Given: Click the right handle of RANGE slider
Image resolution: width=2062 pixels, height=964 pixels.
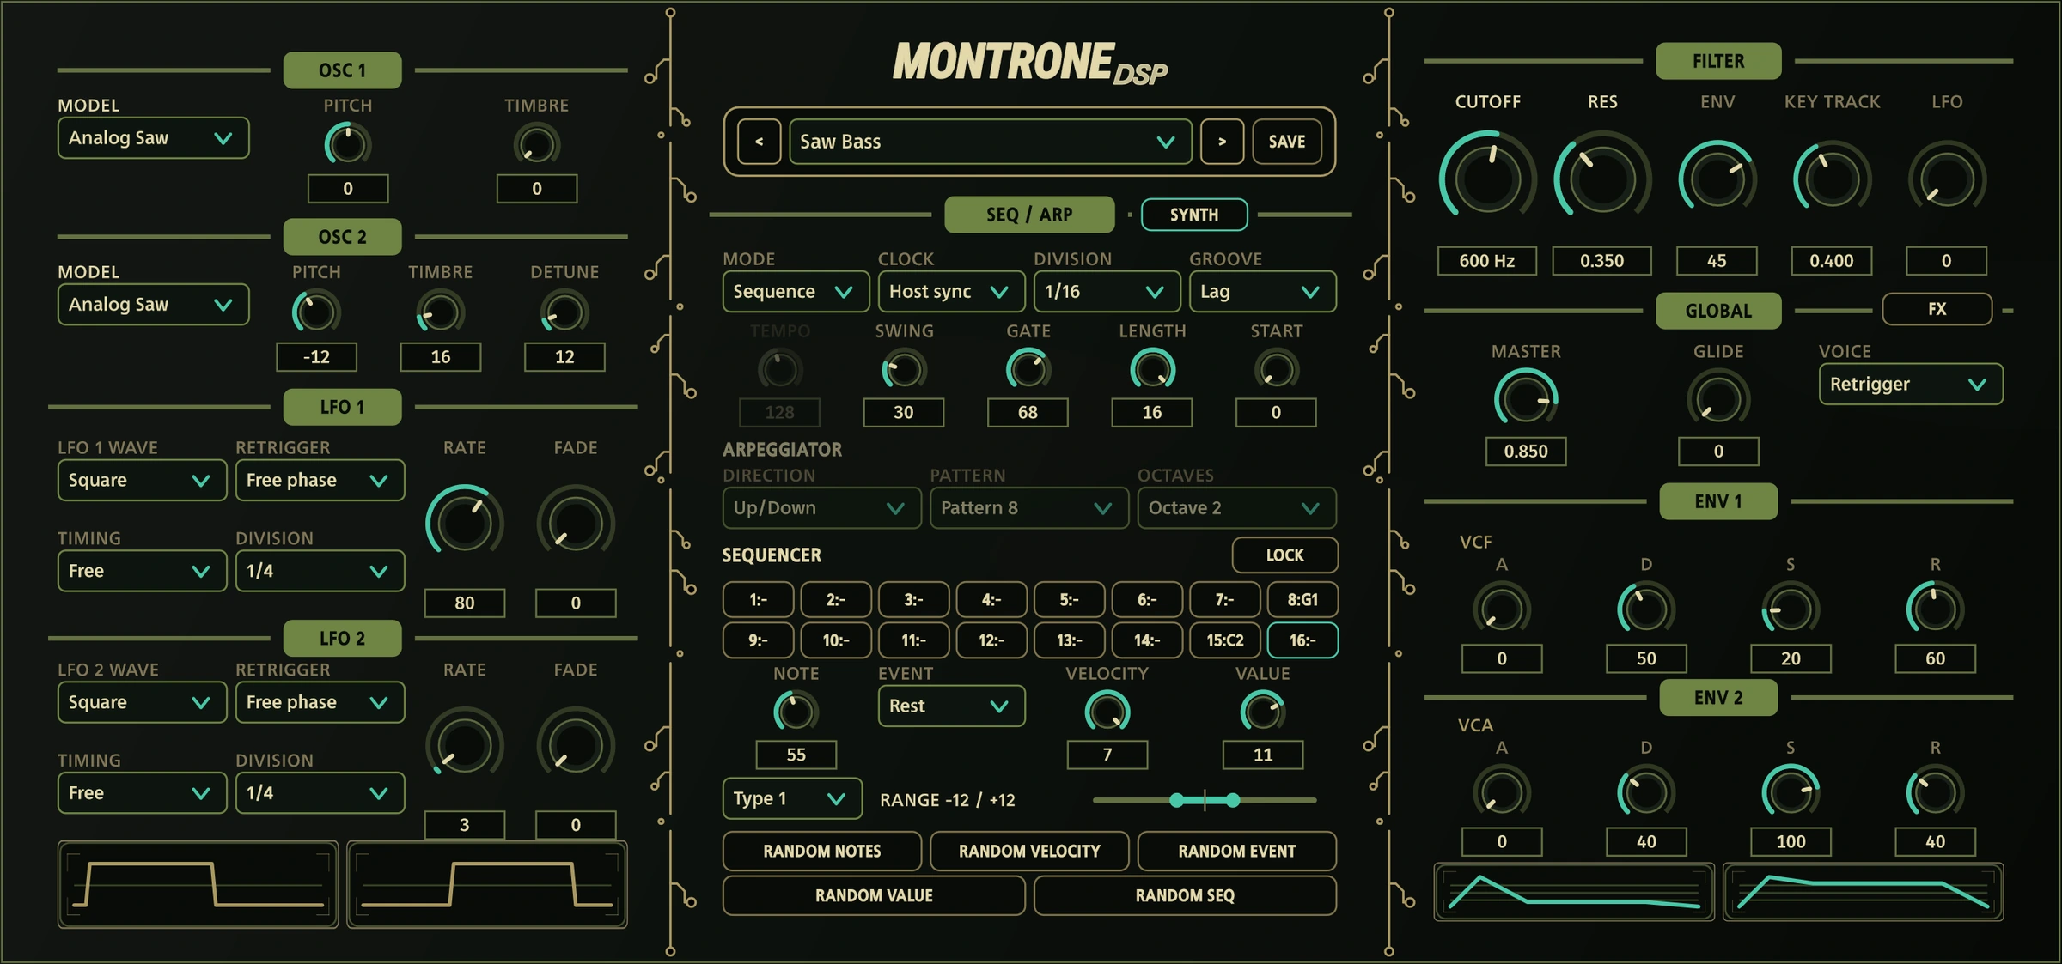Looking at the screenshot, I should pyautogui.click(x=1233, y=800).
